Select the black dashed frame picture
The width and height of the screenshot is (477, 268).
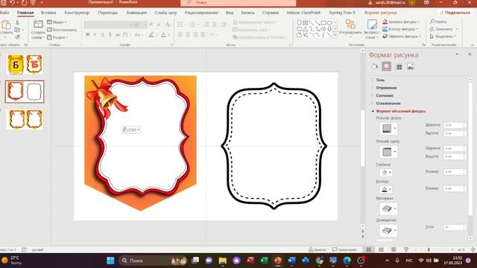tap(274, 146)
